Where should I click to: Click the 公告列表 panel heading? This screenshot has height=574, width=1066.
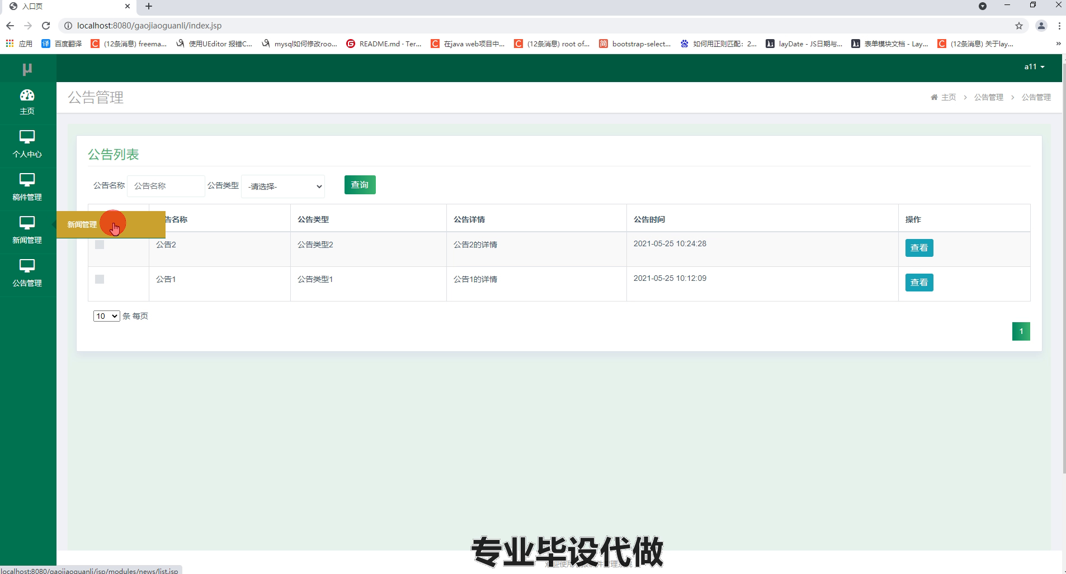click(114, 155)
